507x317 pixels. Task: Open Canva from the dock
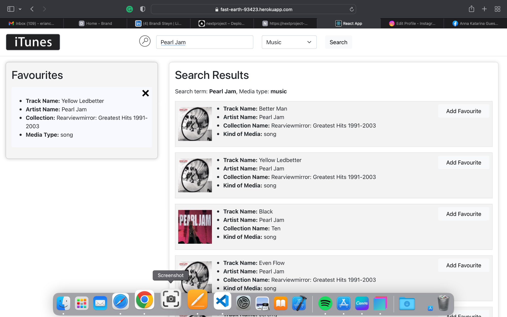362,303
